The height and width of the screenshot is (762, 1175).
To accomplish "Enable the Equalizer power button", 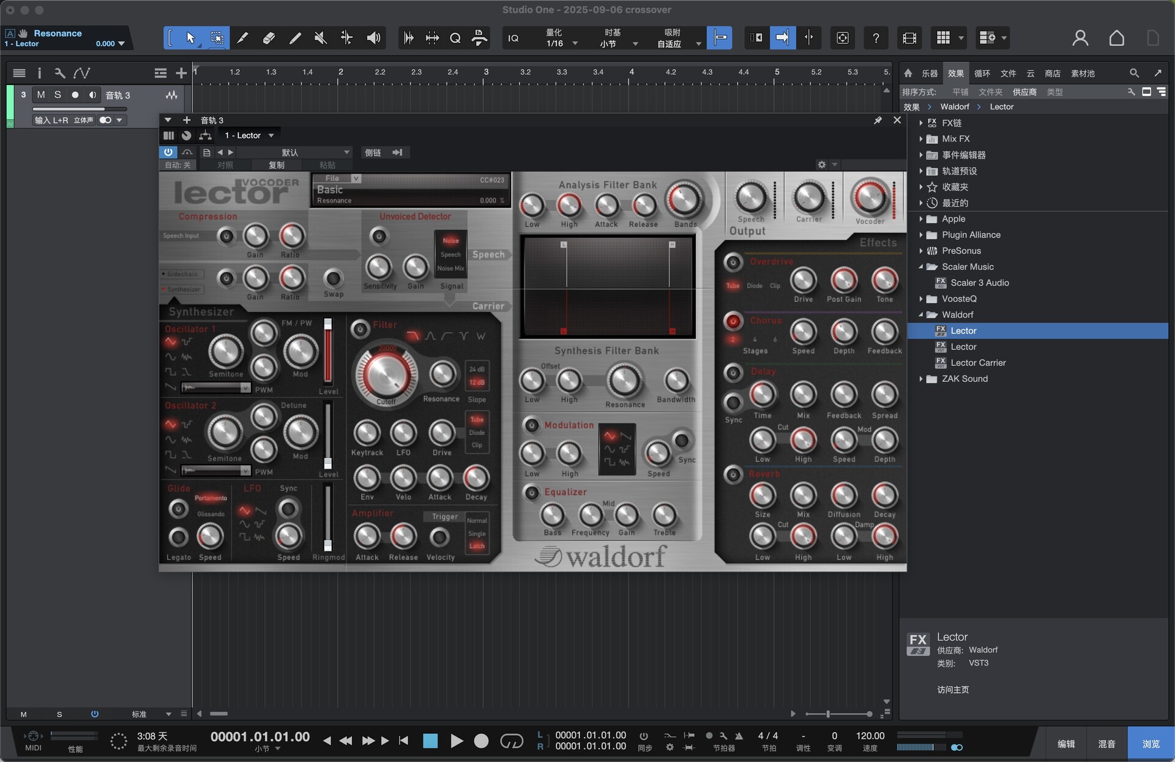I will click(531, 492).
